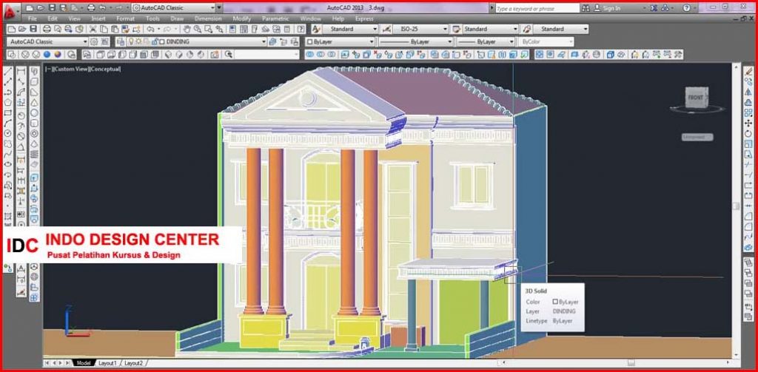
Task: Open the ByLayer linetype dropdown
Action: point(450,42)
